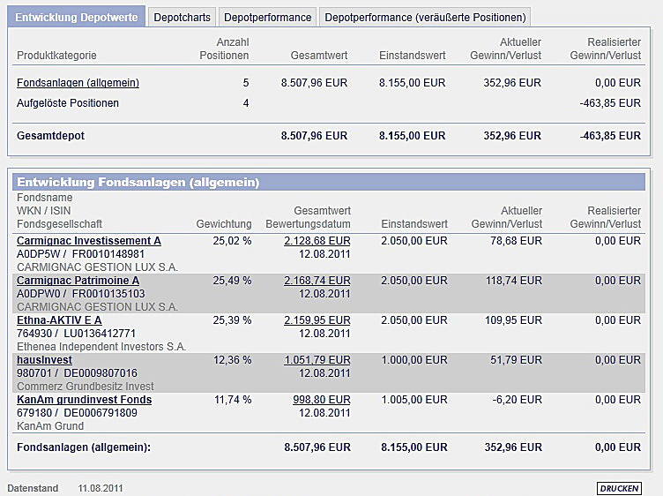Click the Carmignac Patrimoine A fund name
Image resolution: width=663 pixels, height=496 pixels.
click(78, 281)
